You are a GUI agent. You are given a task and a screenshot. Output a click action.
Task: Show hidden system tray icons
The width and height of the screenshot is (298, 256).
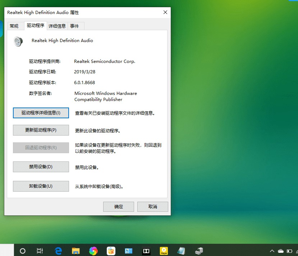coord(272,251)
